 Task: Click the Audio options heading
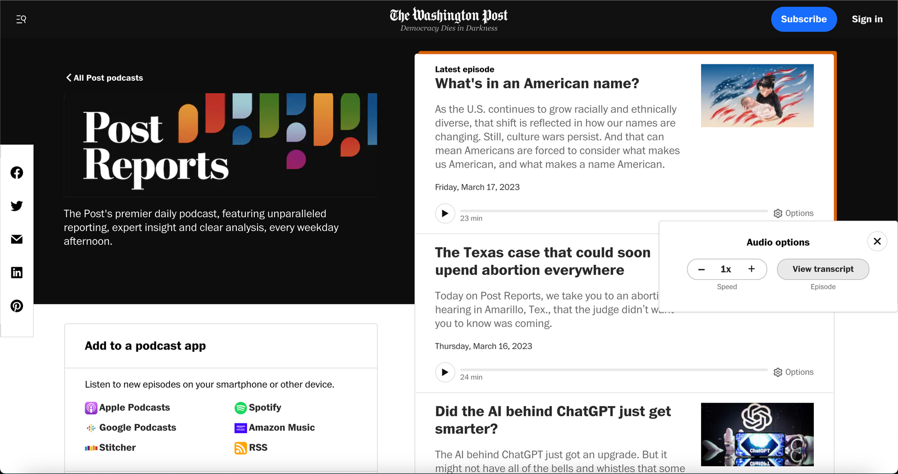[778, 242]
